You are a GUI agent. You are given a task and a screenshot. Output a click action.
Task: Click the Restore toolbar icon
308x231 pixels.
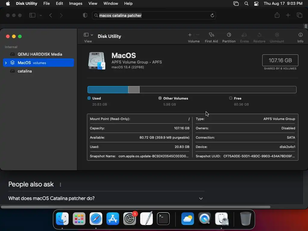point(259,35)
